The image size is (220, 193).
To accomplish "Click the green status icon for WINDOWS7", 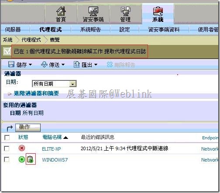I will (x=22, y=159).
